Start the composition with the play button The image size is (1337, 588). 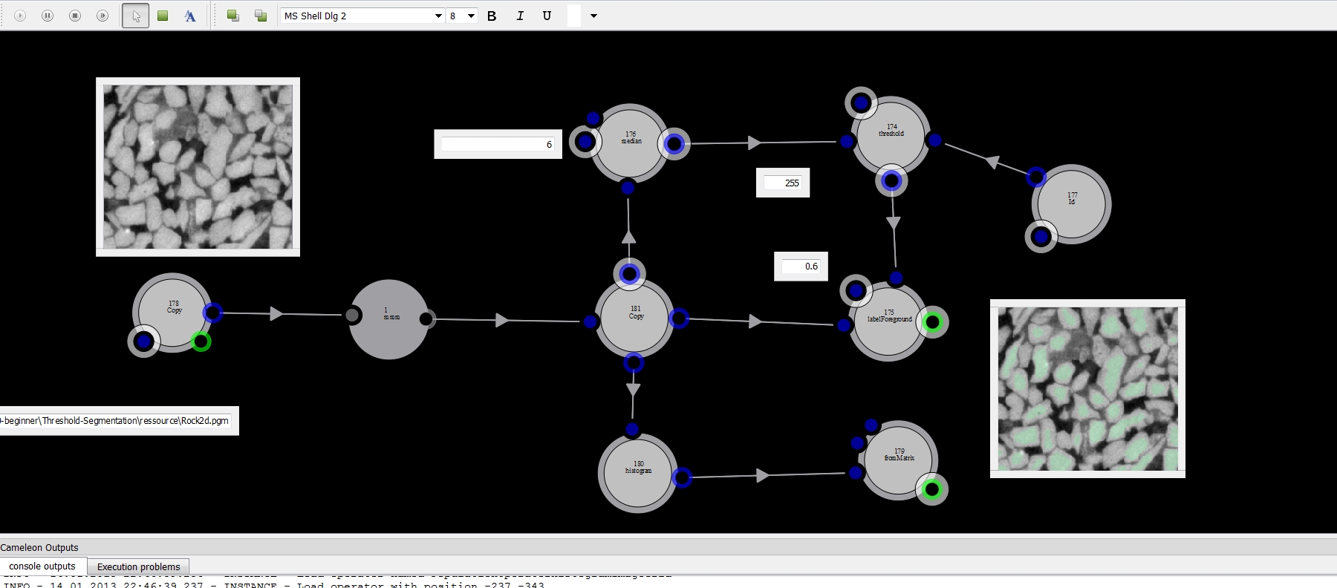(20, 16)
